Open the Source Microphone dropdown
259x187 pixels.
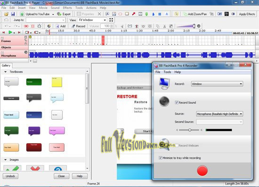(219, 114)
